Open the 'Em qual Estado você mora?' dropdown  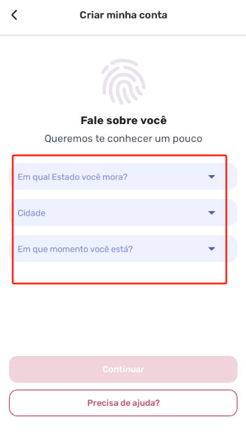point(123,177)
